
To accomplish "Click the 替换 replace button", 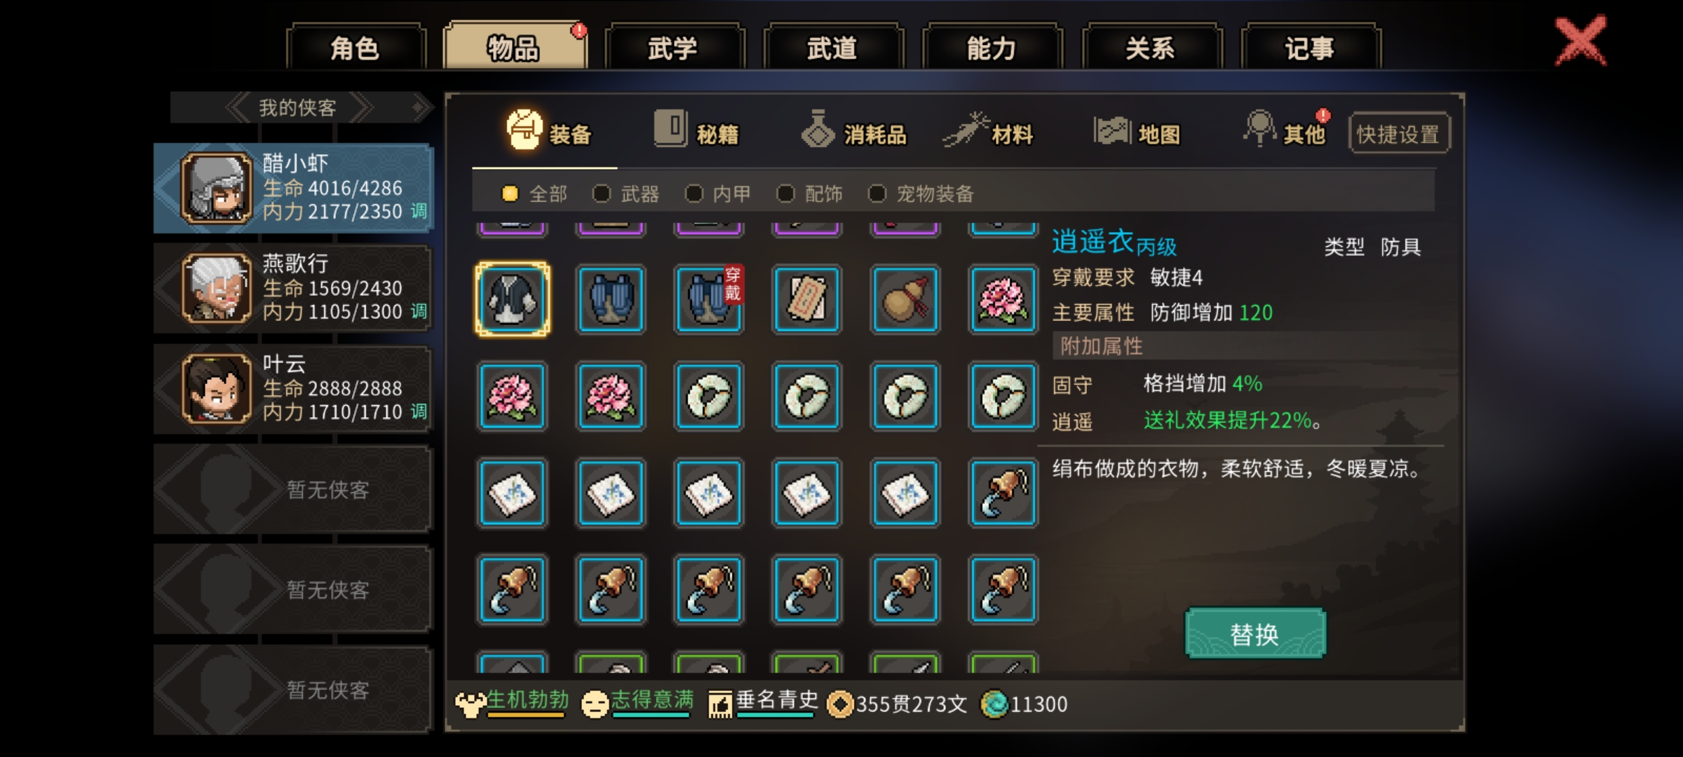I will [1255, 634].
